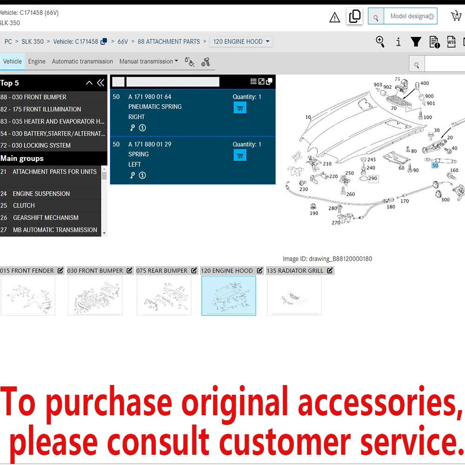Viewport: 465px width, 465px height.
Task: Click the long parts filter field
Action: 173,81
